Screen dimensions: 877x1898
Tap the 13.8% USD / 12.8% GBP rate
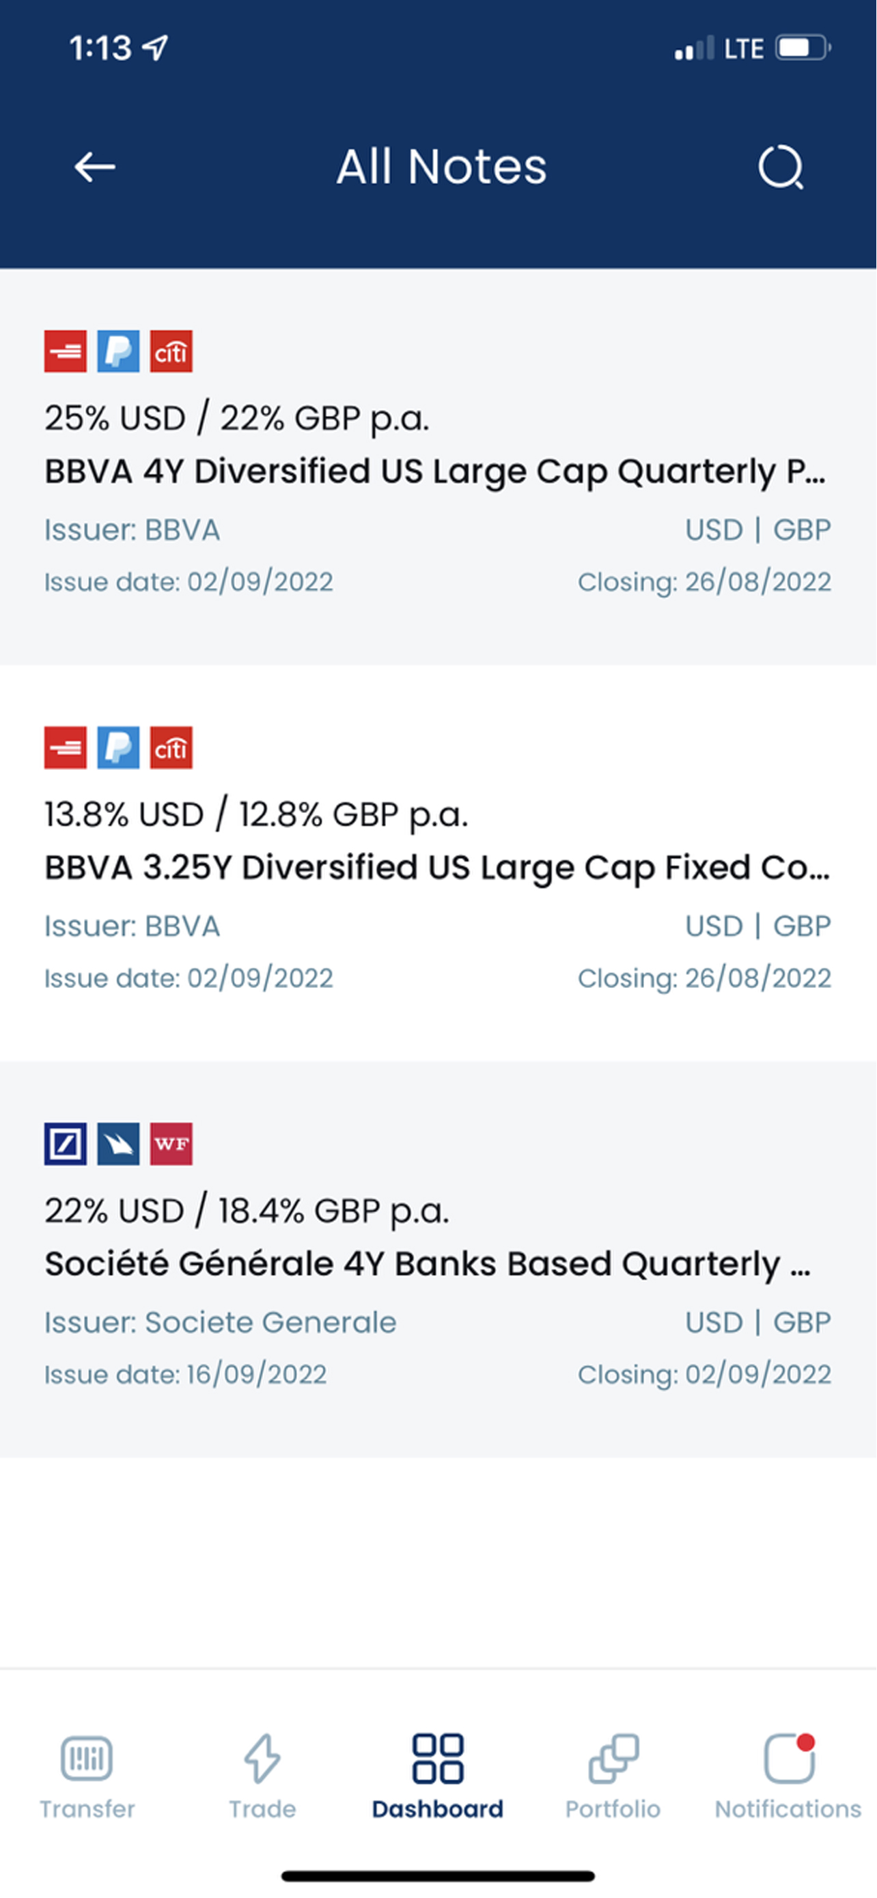(256, 815)
